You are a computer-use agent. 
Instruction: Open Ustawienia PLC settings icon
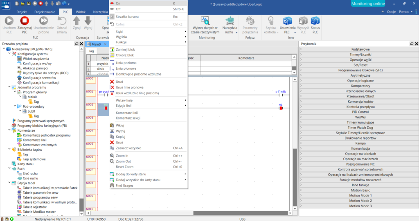288,21
